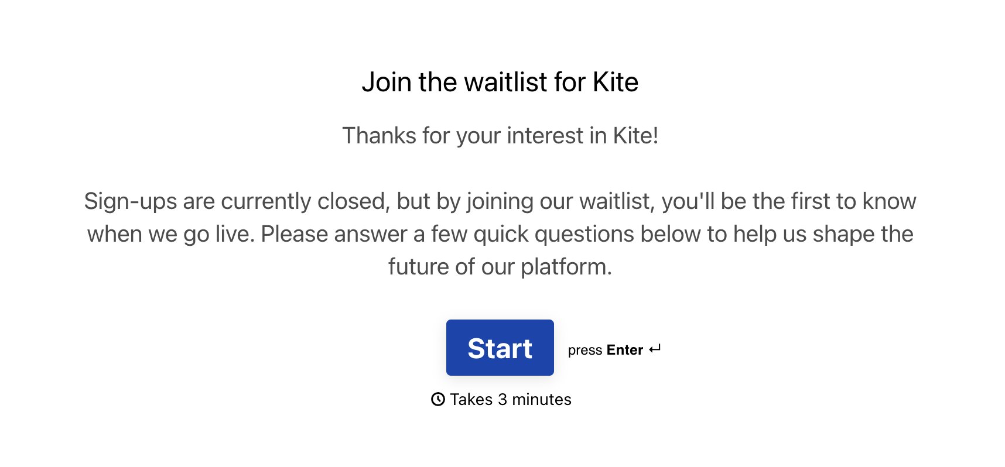
Task: Click the word 'Thanks' in the subtitle
Action: click(x=379, y=136)
